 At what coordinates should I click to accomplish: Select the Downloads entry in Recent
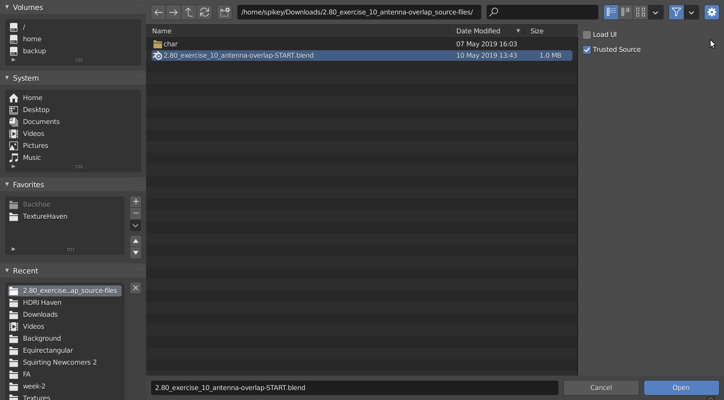tap(40, 314)
